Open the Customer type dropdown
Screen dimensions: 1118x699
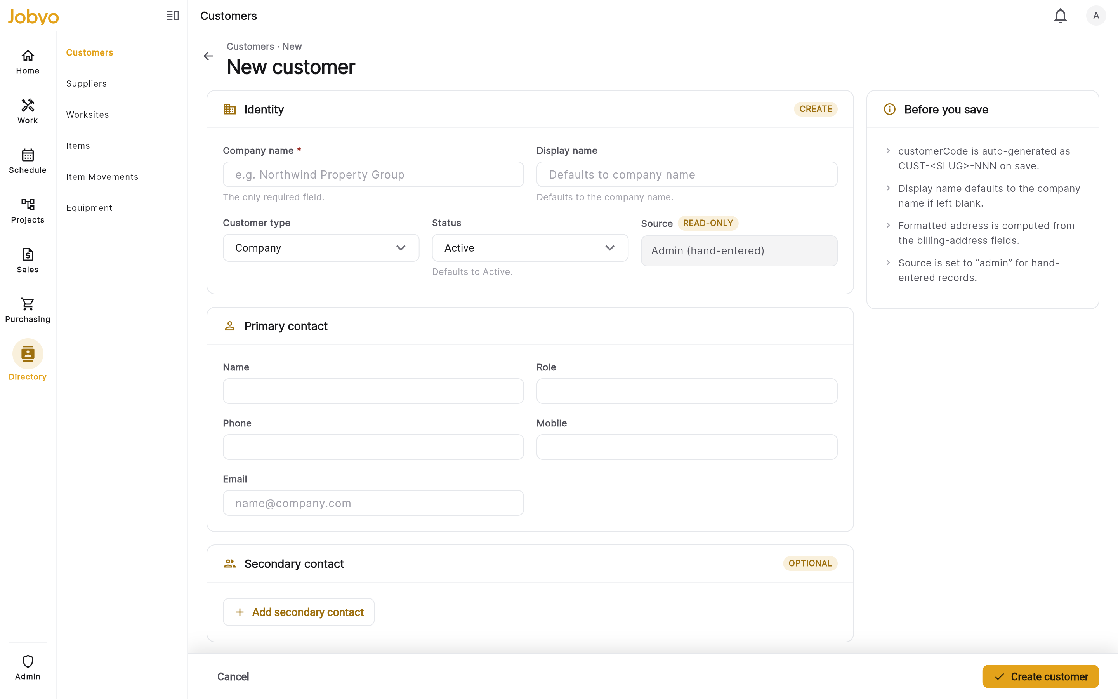point(321,248)
